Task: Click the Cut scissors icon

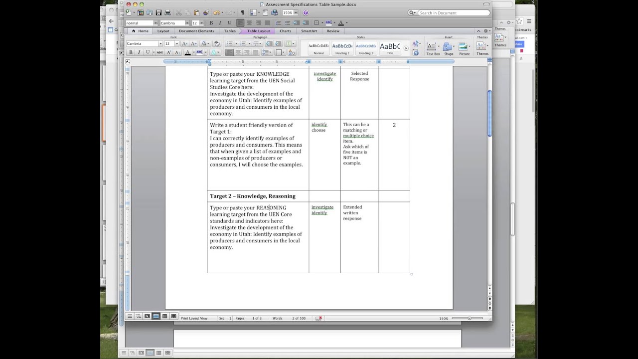Action: click(178, 12)
